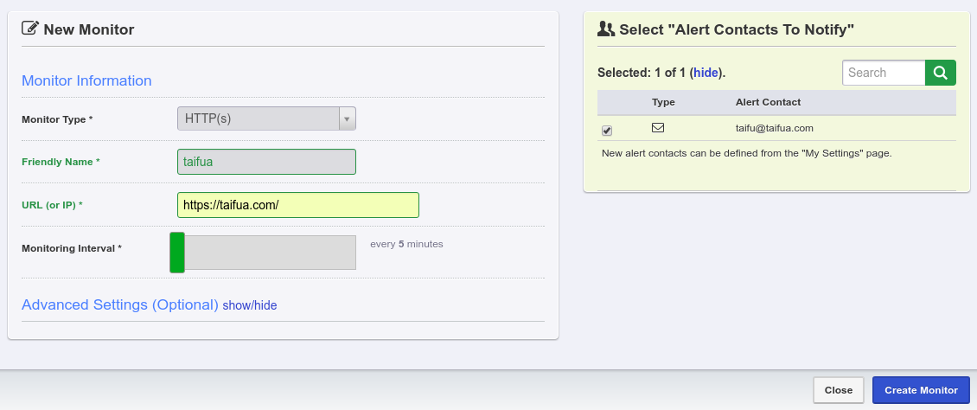Screen dimensions: 977x410
Task: Click the alert contacts people icon
Action: (x=606, y=29)
